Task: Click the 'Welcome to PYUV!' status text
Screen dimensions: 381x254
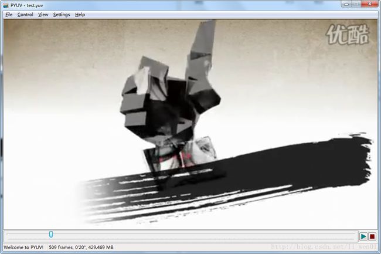Action: tap(23, 247)
